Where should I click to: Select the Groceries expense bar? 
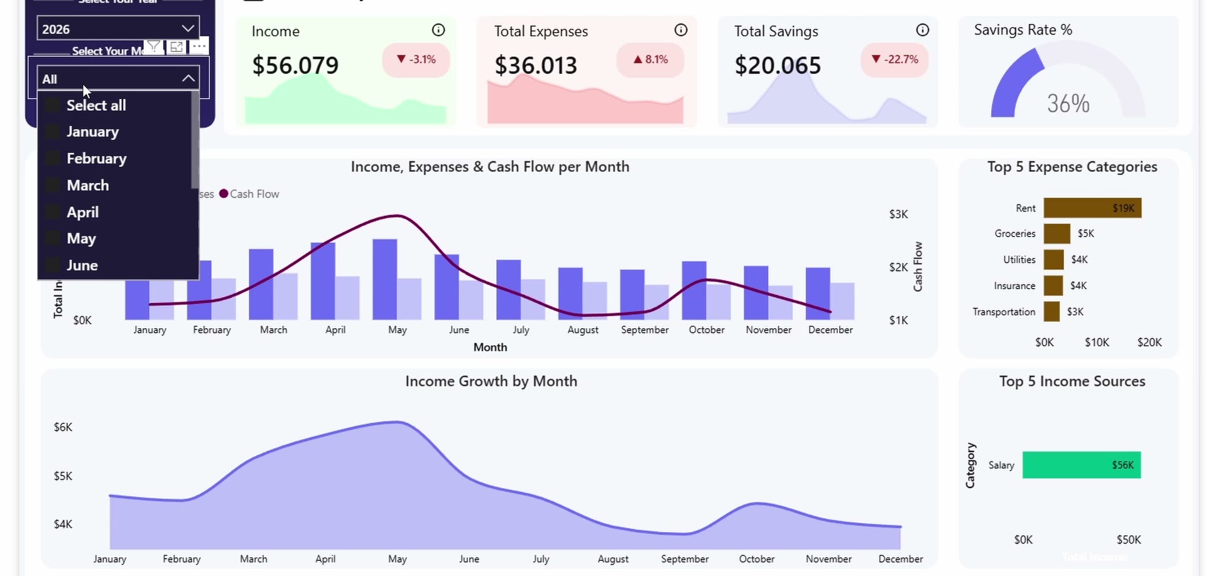click(1057, 233)
